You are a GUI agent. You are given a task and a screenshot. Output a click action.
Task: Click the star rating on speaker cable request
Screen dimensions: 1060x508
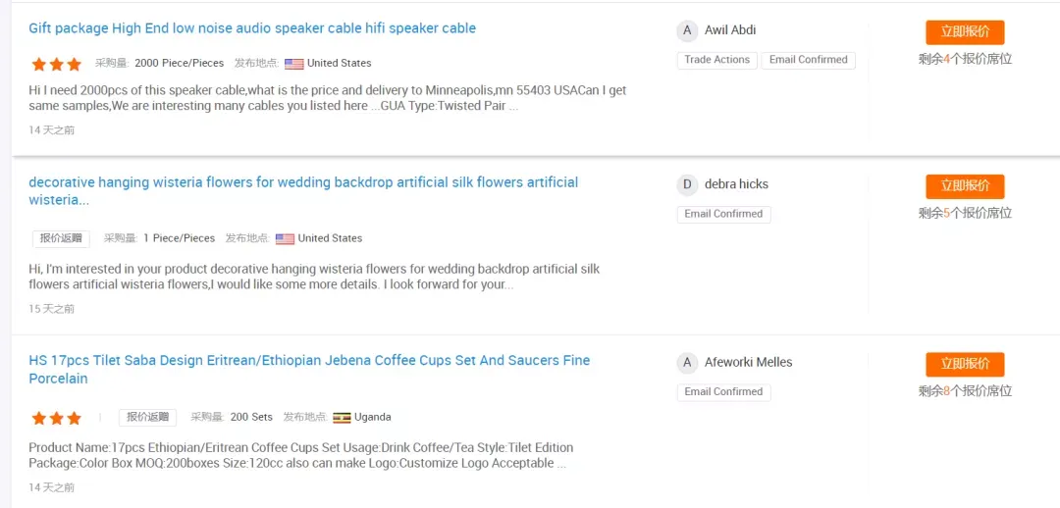point(56,64)
